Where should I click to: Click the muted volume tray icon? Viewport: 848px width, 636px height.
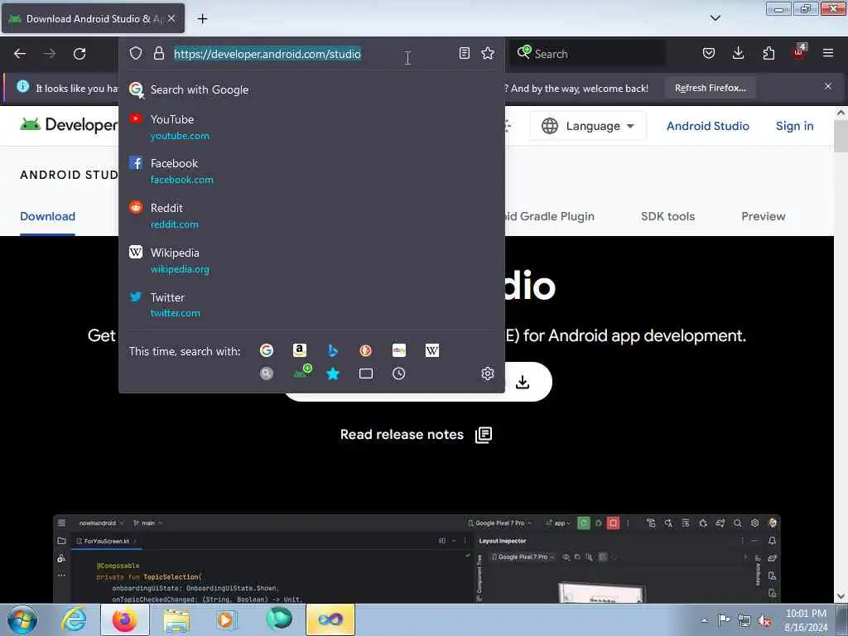764,620
